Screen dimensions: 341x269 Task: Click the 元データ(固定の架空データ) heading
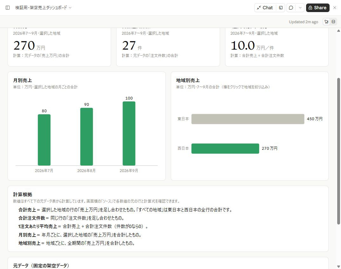click(41, 266)
